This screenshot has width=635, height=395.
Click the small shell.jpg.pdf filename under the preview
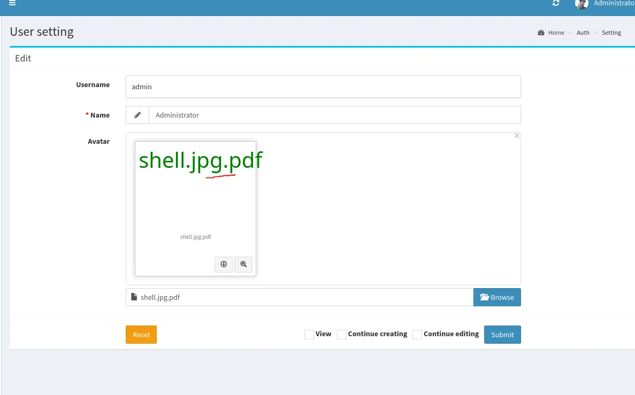[x=196, y=237]
